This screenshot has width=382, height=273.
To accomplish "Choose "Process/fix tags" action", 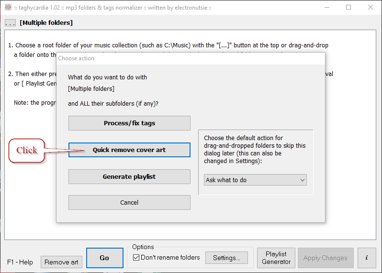I will tap(129, 123).
